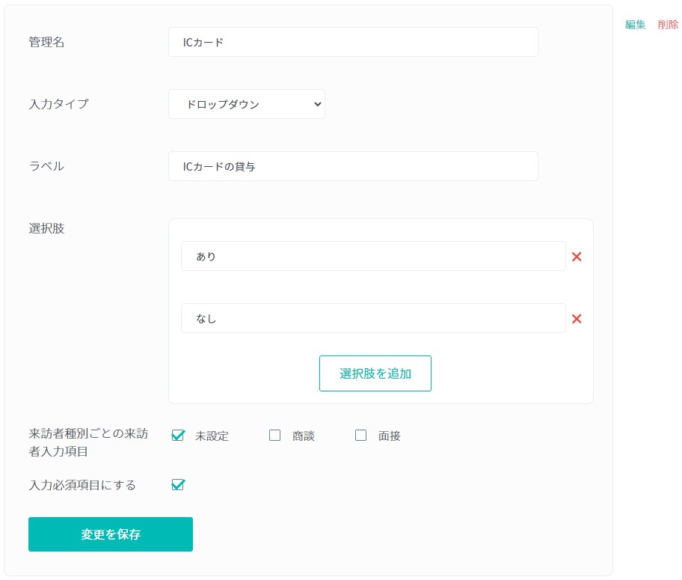Image resolution: width=682 pixels, height=580 pixels.
Task: Click the 管理名 label text
Action: 46,42
